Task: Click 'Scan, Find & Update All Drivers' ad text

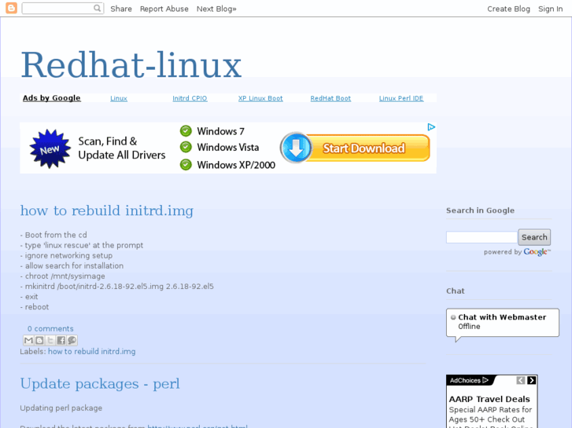Action: click(122, 148)
